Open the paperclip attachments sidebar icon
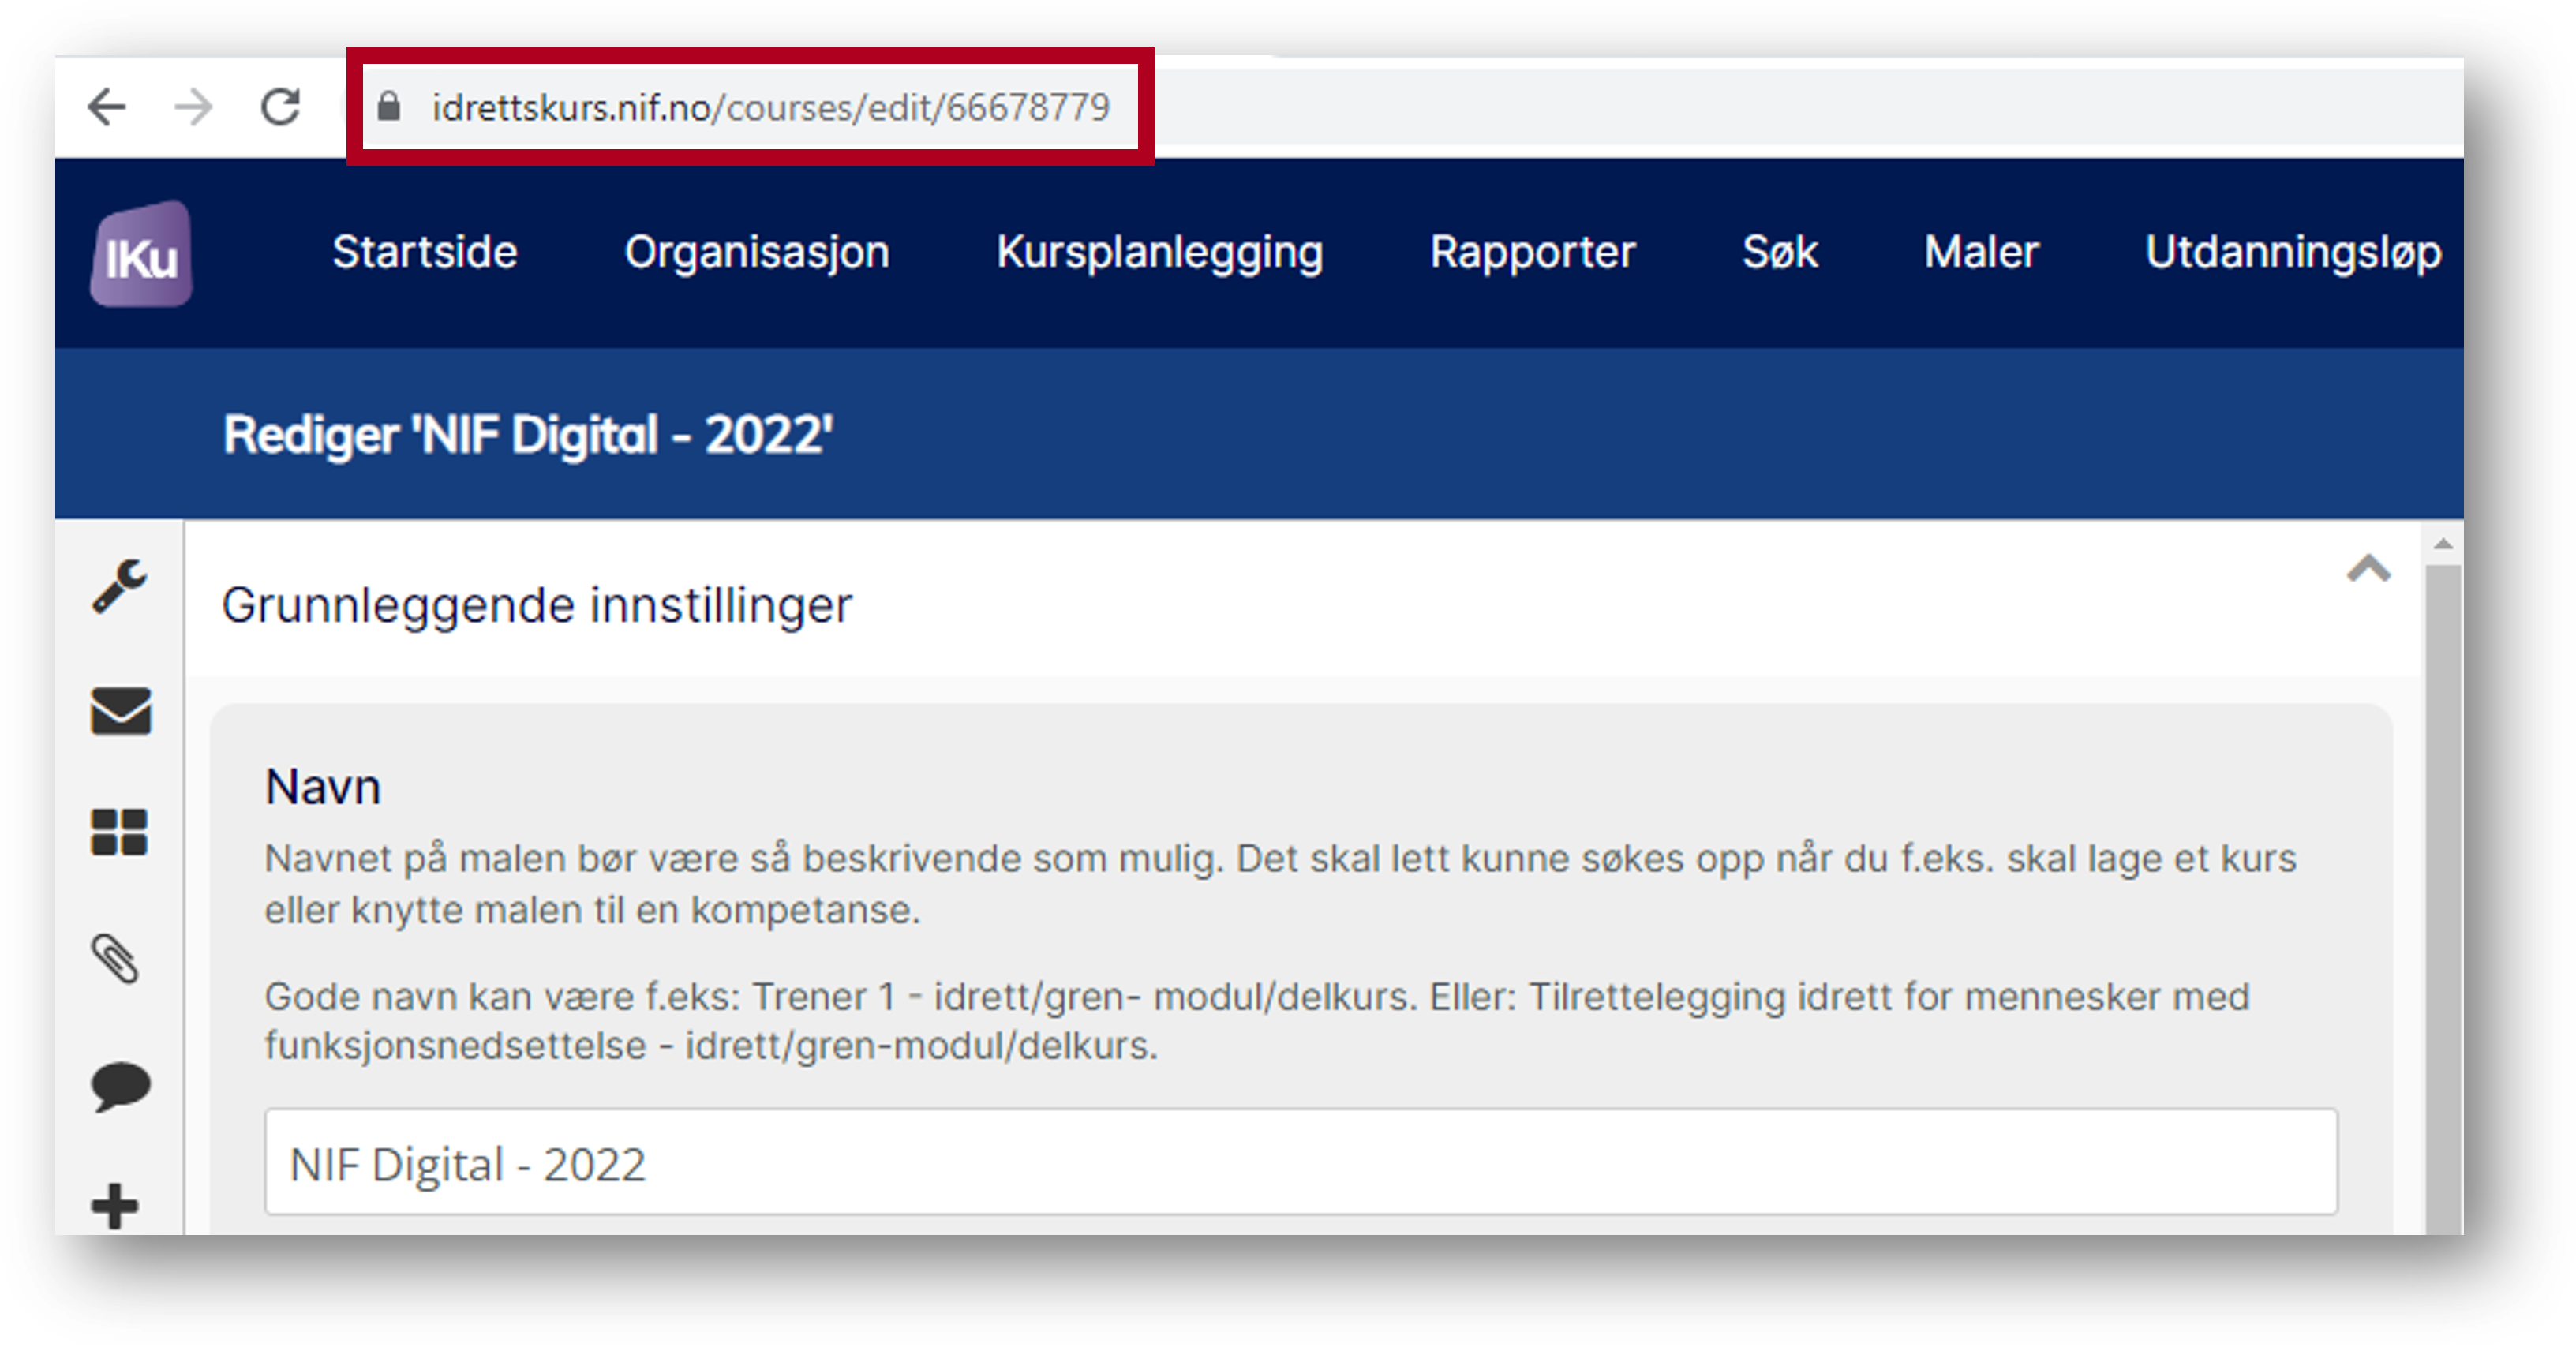The image size is (2576, 1347). point(116,959)
